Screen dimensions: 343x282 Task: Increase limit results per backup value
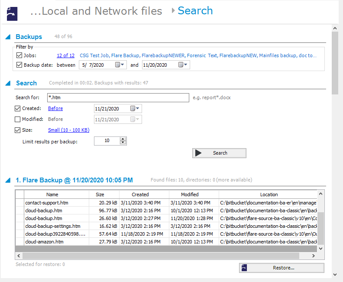(x=123, y=139)
